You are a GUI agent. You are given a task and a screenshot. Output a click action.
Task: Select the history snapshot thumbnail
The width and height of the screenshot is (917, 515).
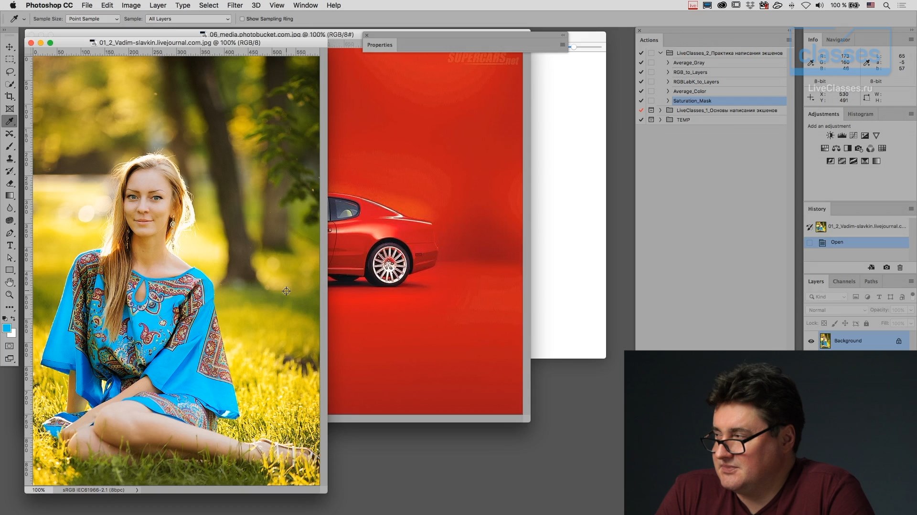pos(821,227)
